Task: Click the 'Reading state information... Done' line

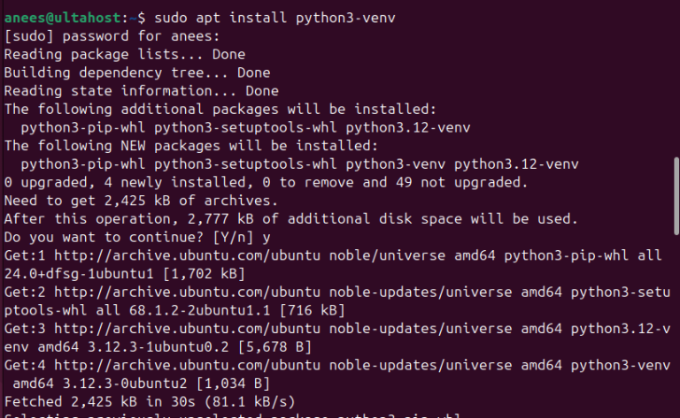Action: coord(142,91)
